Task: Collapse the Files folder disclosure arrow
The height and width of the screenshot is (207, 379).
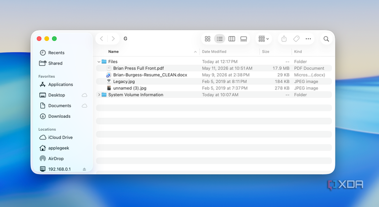Action: (x=99, y=62)
